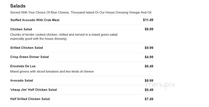The height and width of the screenshot is (107, 209).
Task: Click the Chicken Salad item name
Action: (x=21, y=29)
